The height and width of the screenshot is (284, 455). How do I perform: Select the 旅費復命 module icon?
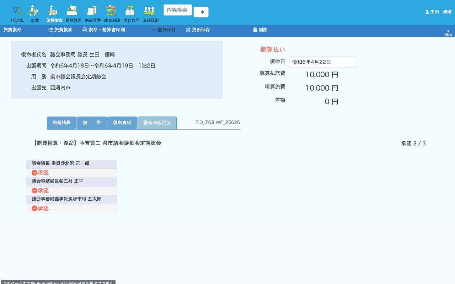pyautogui.click(x=54, y=14)
